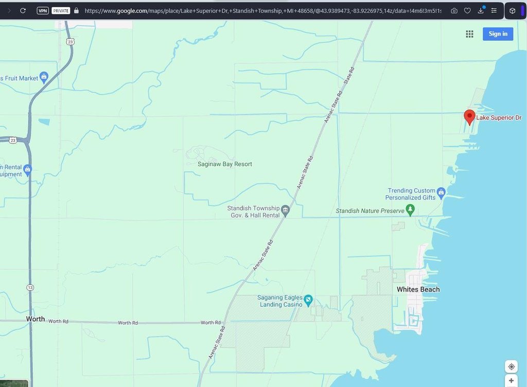Screen dimensions: 527x387
Task: Select the Fruit Market shop marker
Action: [44, 77]
